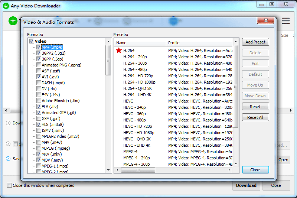Check 'Close this window when completed'
Image resolution: width=297 pixels, height=198 pixels.
click(9, 185)
